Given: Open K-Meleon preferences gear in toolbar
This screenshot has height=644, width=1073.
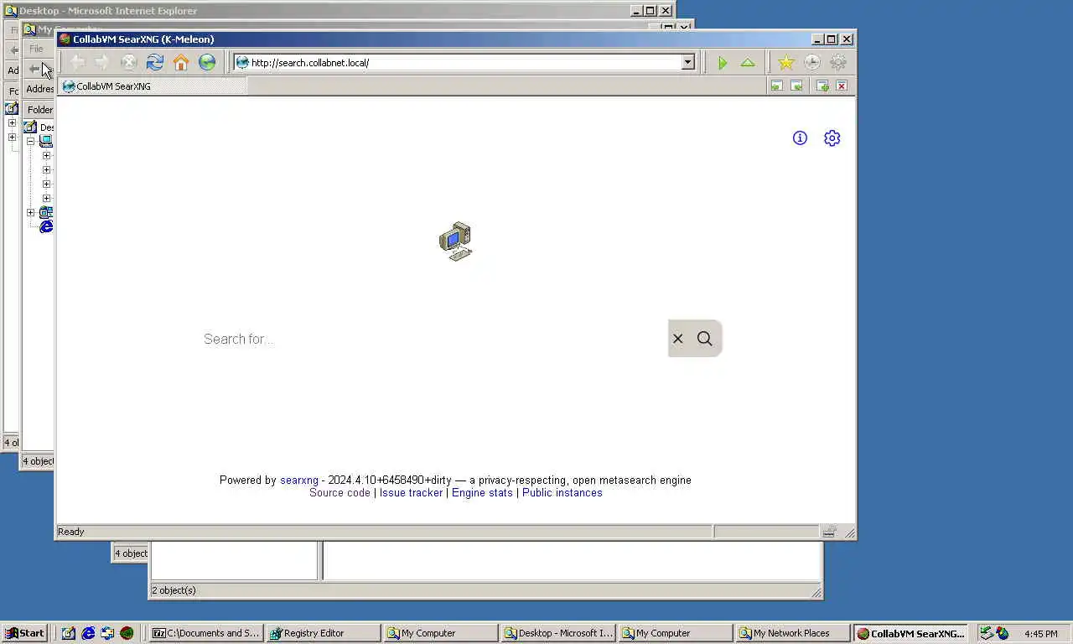Looking at the screenshot, I should point(837,62).
